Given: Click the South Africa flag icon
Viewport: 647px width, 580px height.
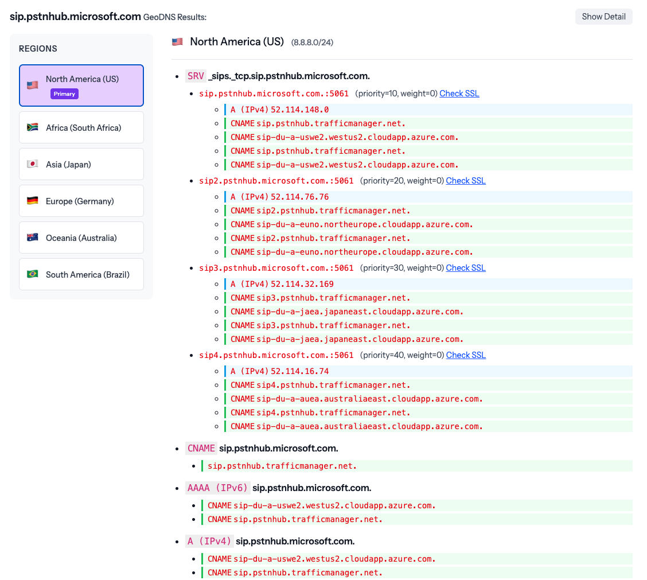Looking at the screenshot, I should click(x=33, y=128).
